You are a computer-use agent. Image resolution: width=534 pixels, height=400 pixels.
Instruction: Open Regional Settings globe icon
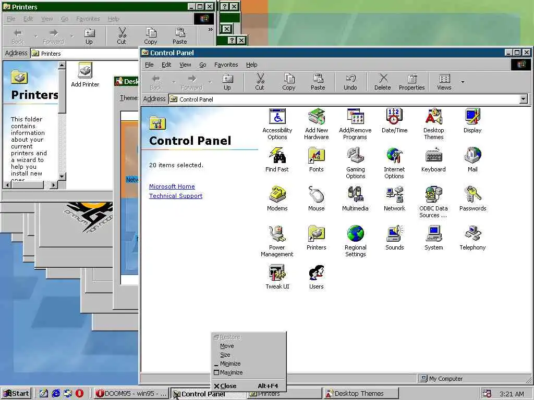pyautogui.click(x=355, y=242)
